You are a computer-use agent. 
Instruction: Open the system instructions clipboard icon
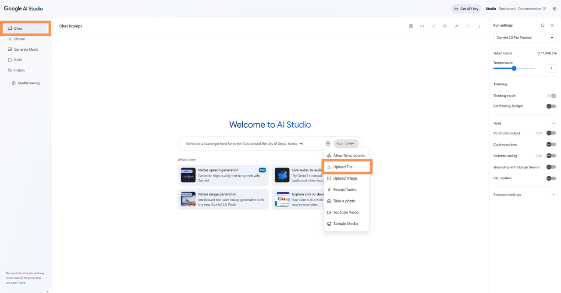tap(411, 26)
